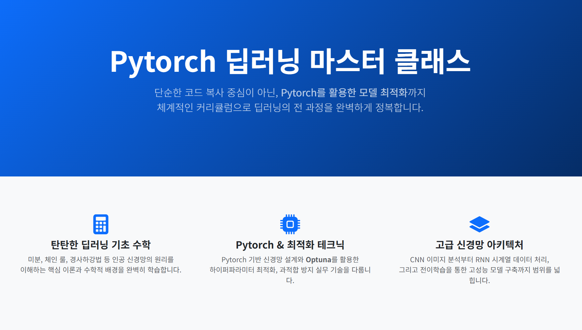Image resolution: width=582 pixels, height=330 pixels.
Task: Click the line starting with 하이퍼파라미터 최적화
Action: [290, 270]
